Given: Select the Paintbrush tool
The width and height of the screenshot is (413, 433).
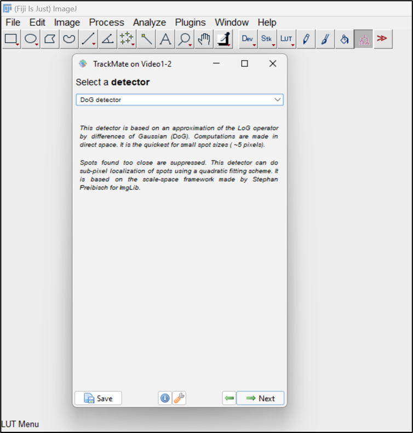Looking at the screenshot, I should tap(325, 39).
